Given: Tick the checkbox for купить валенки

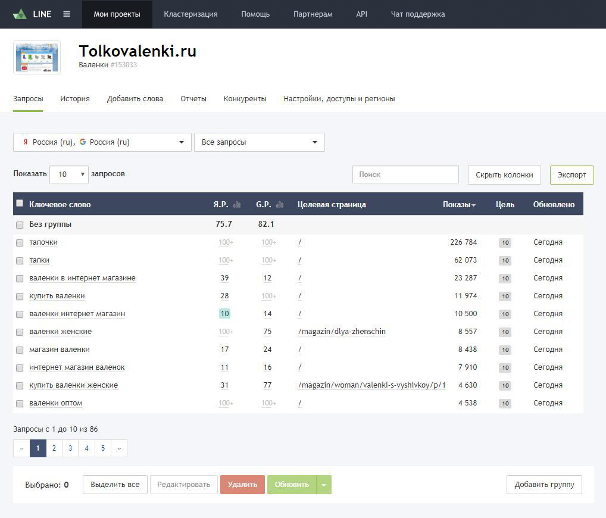Looking at the screenshot, I should tap(20, 297).
